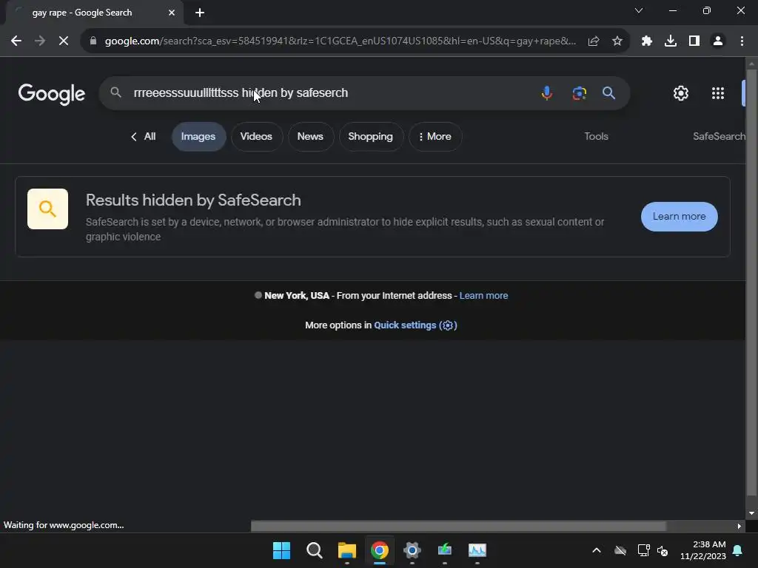Open the Chrome profile avatar

718,41
